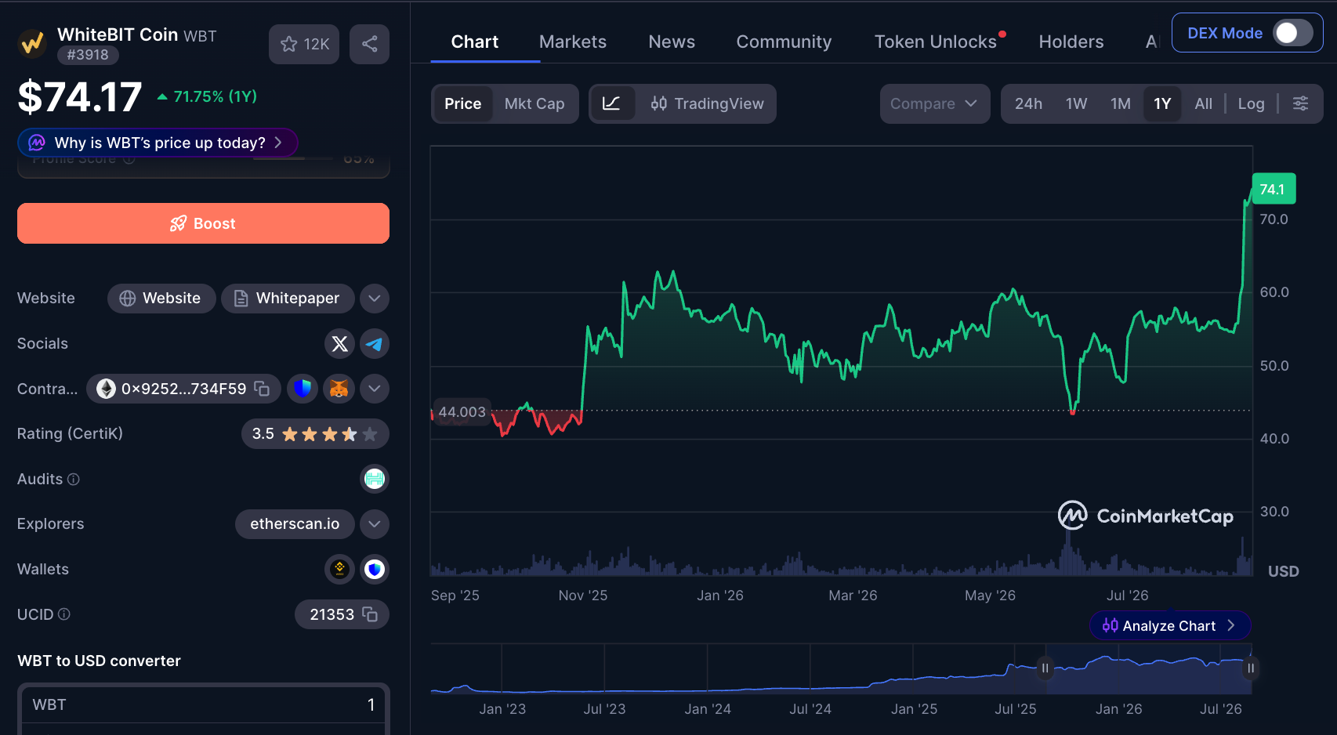Click the right range handle on mini chart
The height and width of the screenshot is (735, 1337).
tap(1251, 668)
